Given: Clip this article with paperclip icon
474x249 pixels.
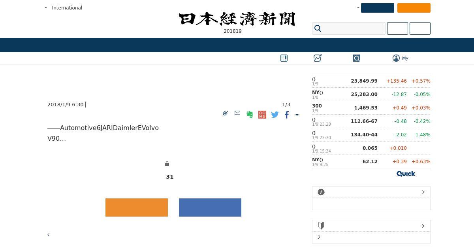Looking at the screenshot, I should coord(225,113).
